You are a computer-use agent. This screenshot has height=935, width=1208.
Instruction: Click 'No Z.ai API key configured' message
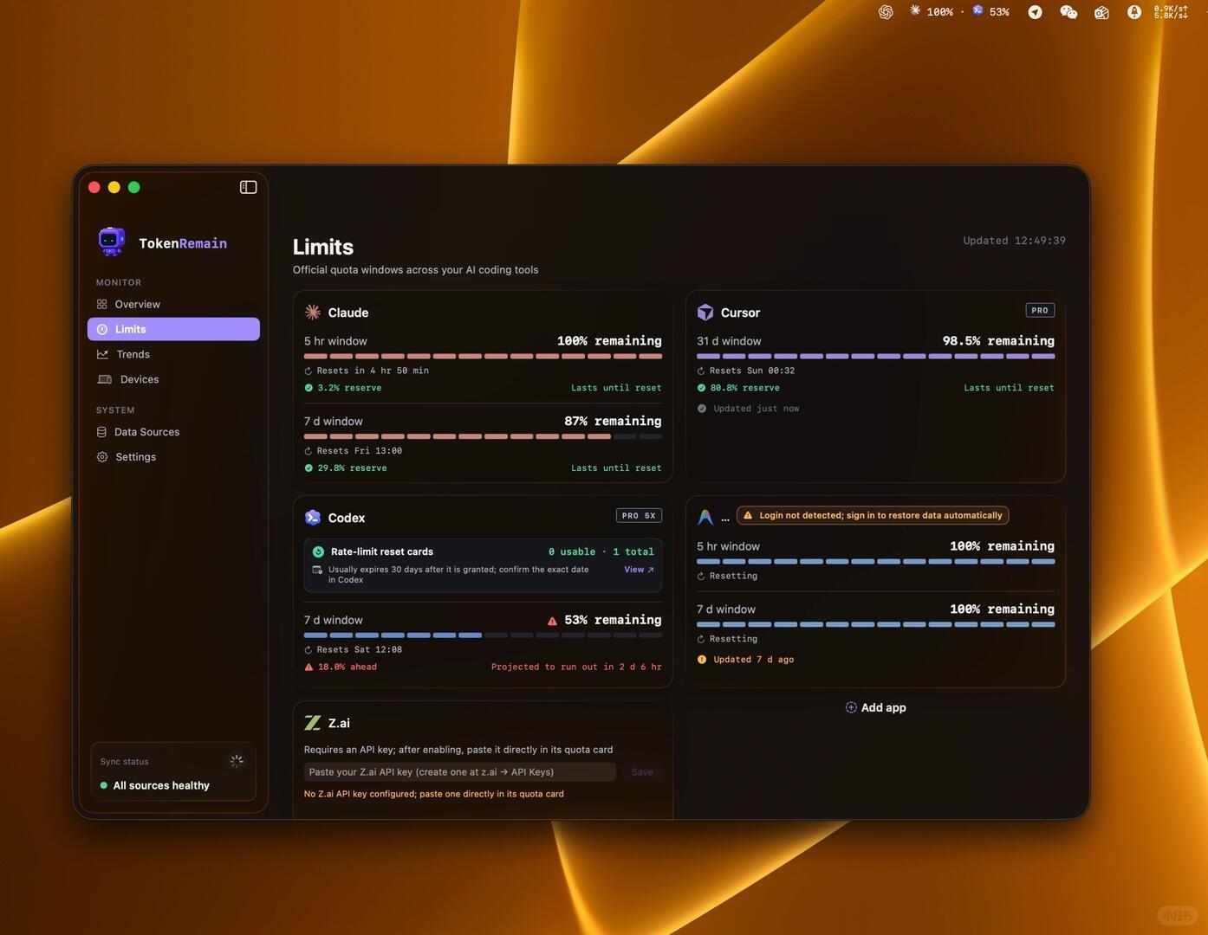point(434,794)
